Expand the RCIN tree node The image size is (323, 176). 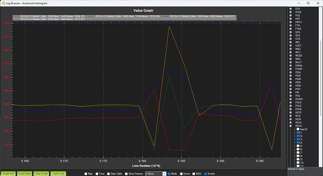click(x=290, y=119)
